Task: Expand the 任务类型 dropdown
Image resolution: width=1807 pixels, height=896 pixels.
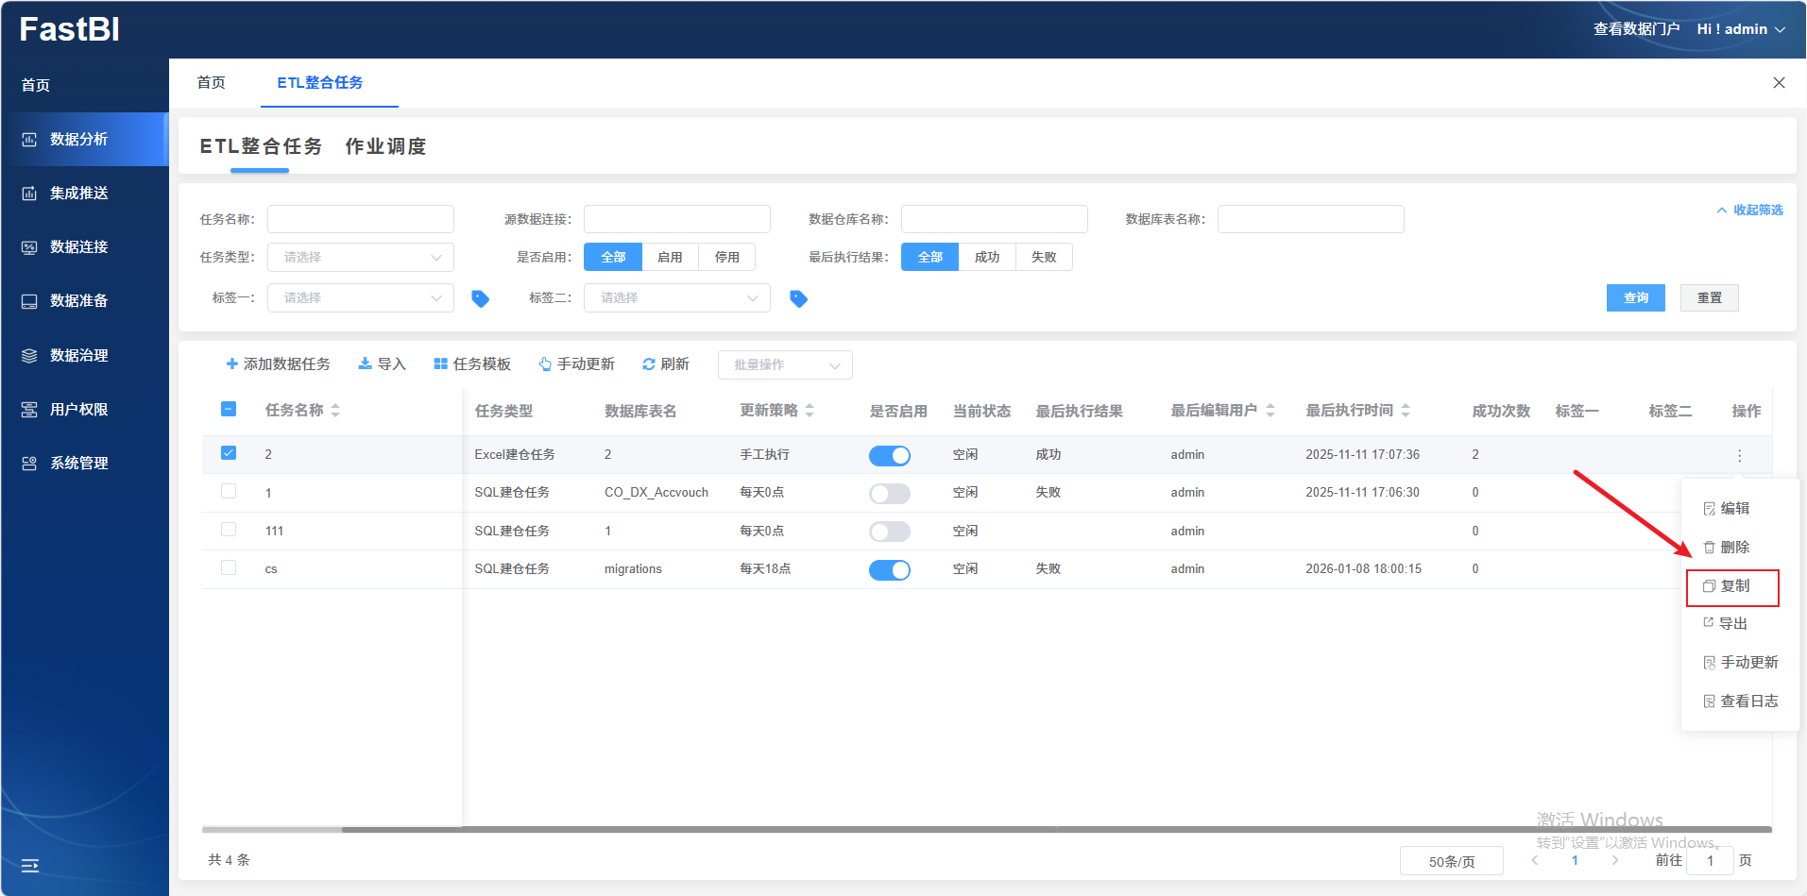Action: [x=360, y=258]
